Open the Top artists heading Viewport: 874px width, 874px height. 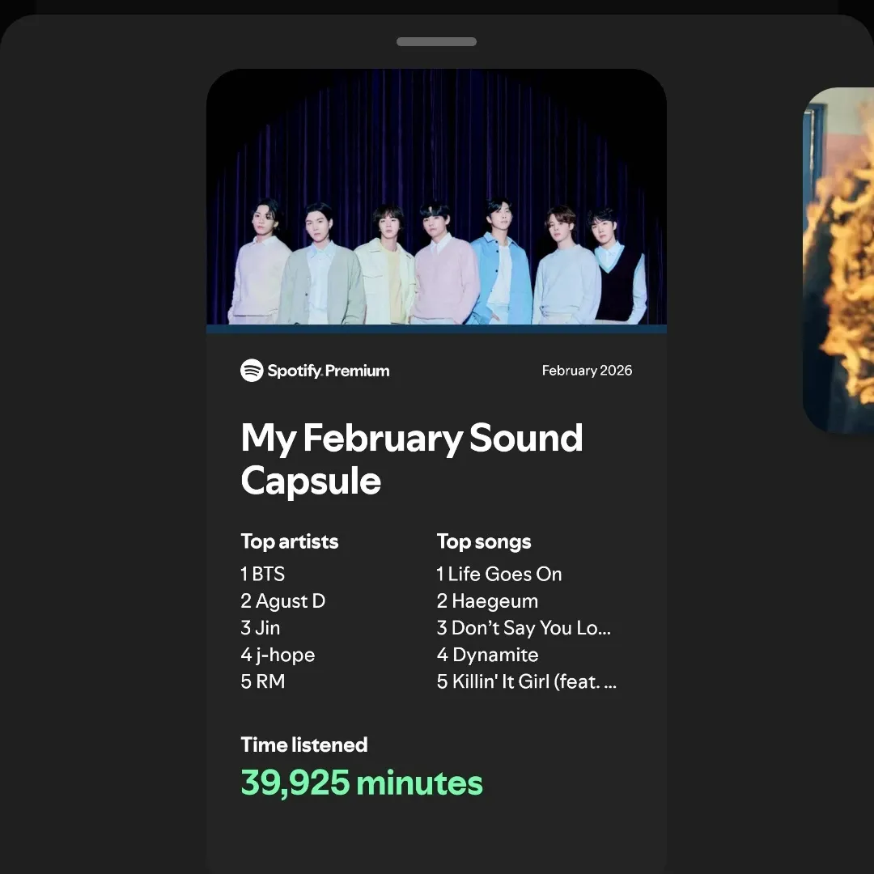tap(290, 541)
